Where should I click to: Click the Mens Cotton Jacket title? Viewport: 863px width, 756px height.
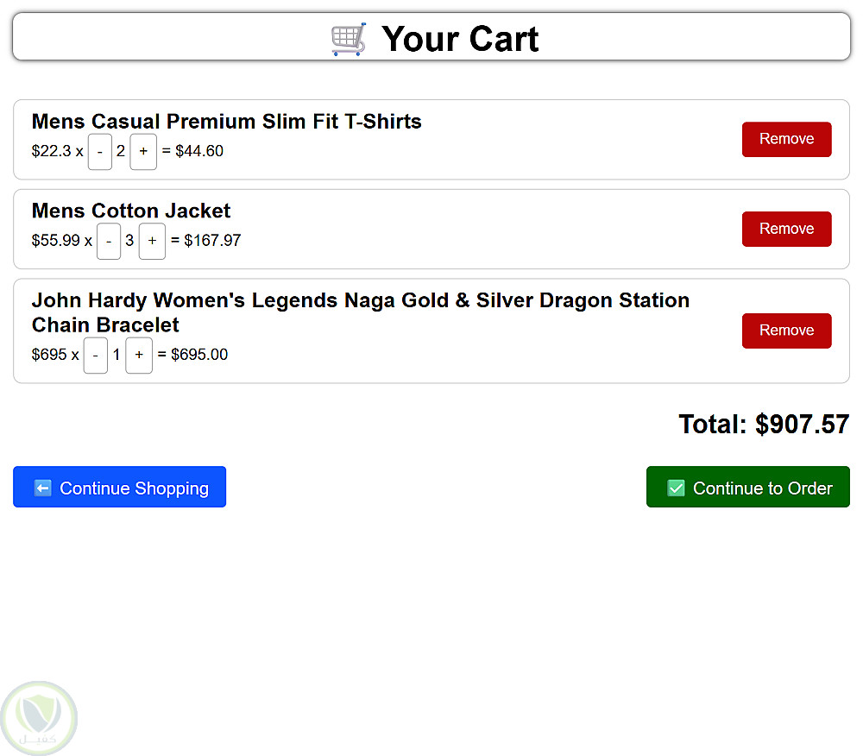[131, 211]
